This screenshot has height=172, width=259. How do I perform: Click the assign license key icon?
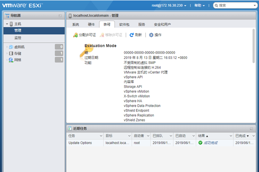[x=76, y=35]
